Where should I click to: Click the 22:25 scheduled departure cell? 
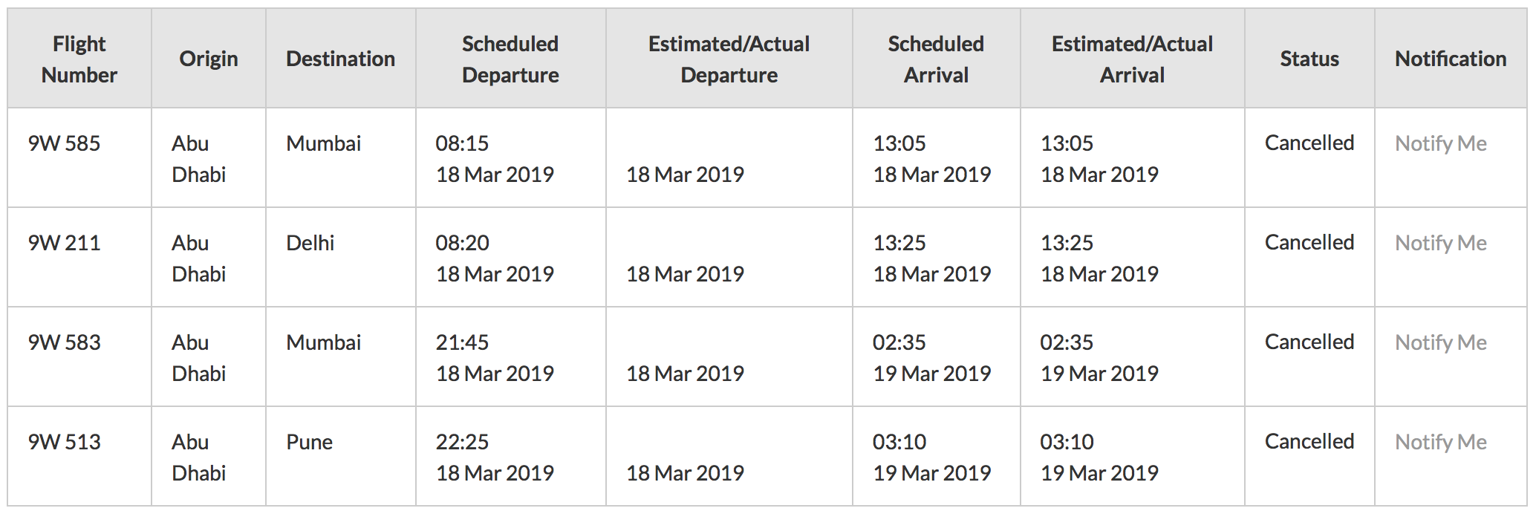510,456
